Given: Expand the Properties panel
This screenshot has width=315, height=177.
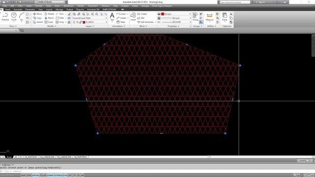Looking at the screenshot, I should (173, 26).
